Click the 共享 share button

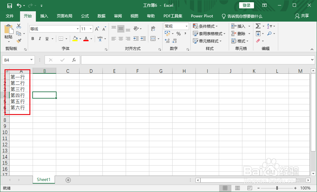point(302,16)
